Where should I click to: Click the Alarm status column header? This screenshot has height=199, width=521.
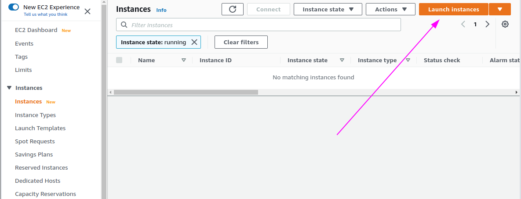point(505,60)
